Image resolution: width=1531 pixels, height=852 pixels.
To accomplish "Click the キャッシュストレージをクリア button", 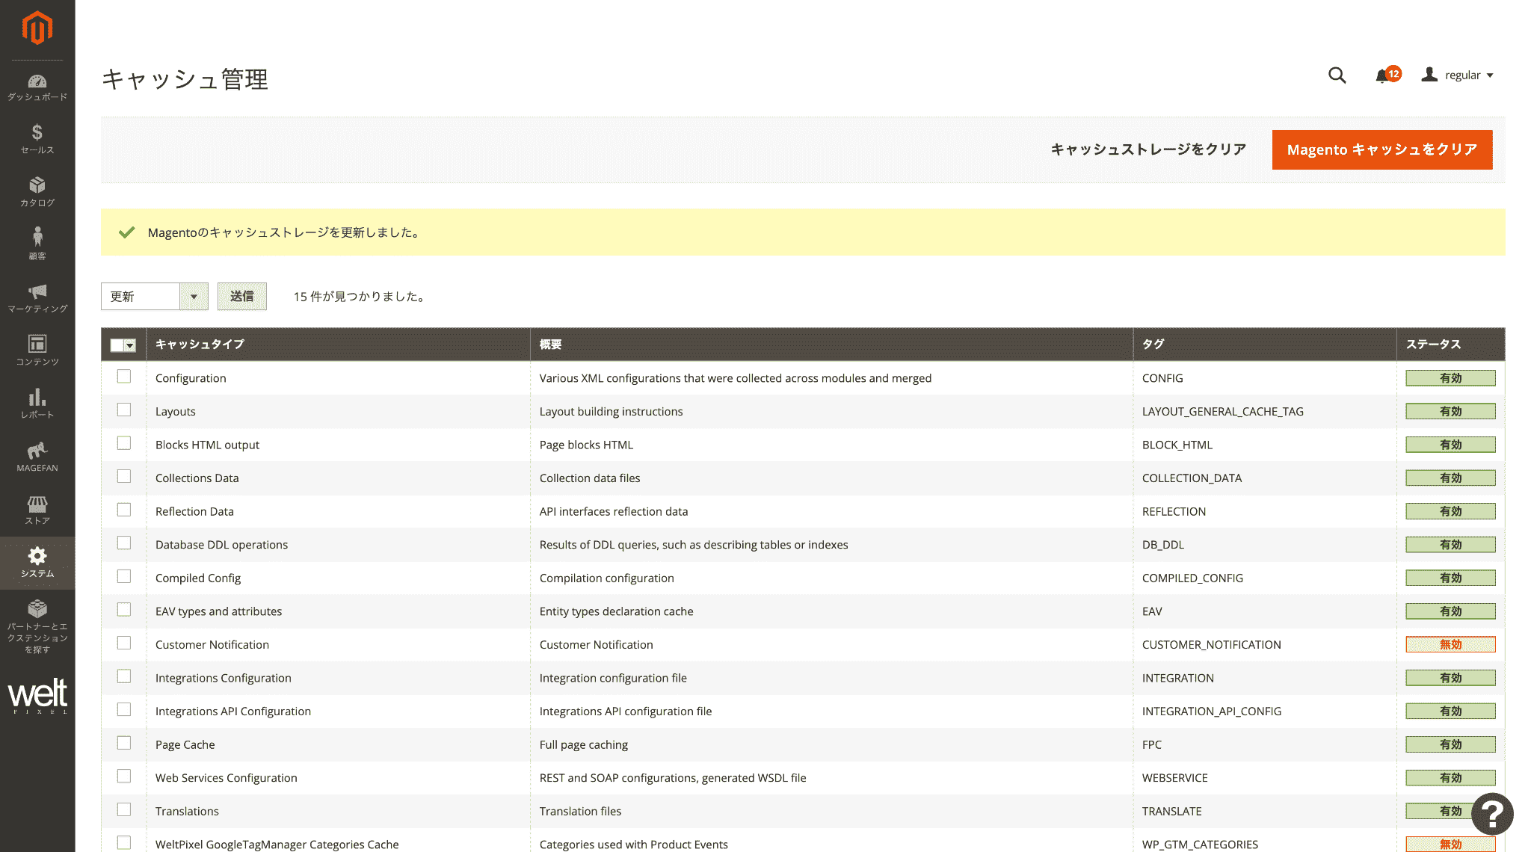I will click(1148, 150).
